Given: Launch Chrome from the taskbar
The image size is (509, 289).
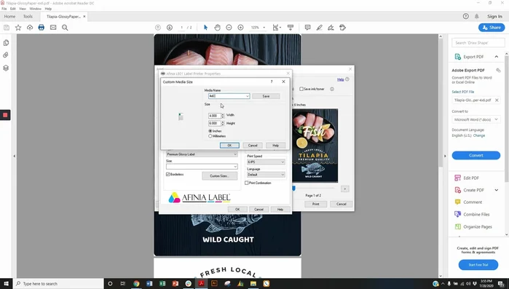Looking at the screenshot, I should click(x=136, y=283).
